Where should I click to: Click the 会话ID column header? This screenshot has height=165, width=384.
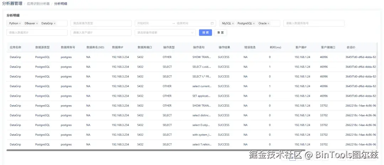351,47
